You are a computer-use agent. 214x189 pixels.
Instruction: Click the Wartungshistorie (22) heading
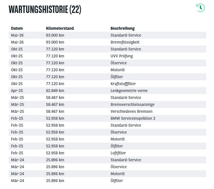pyautogui.click(x=45, y=10)
